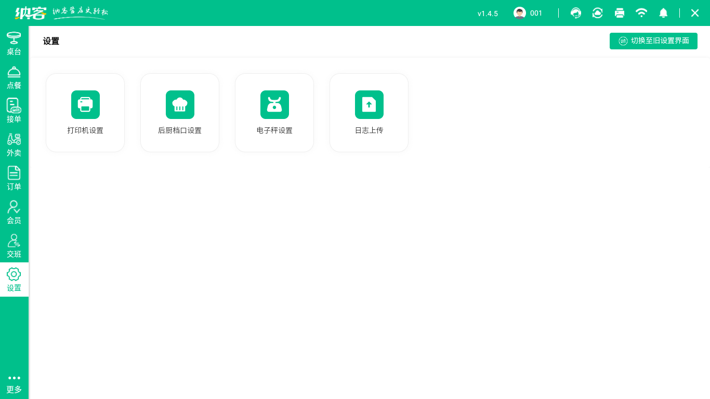Open 日志上传 log upload card
The image size is (710, 399).
click(369, 113)
